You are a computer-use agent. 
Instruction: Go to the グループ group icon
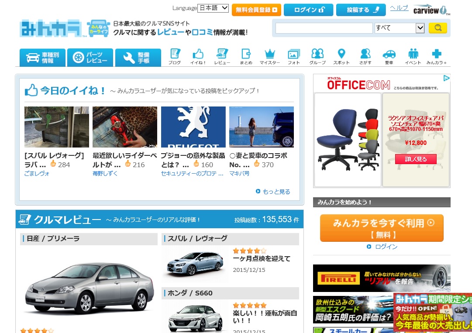coord(317,56)
